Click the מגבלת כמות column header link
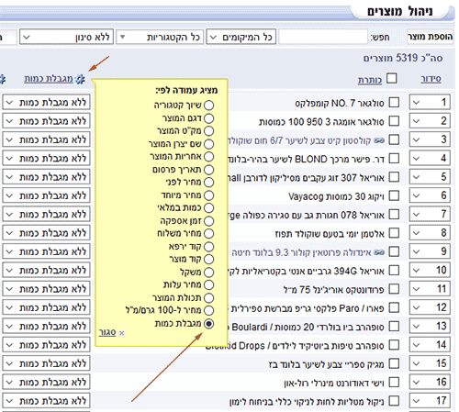This screenshot has height=412, width=459. point(49,79)
